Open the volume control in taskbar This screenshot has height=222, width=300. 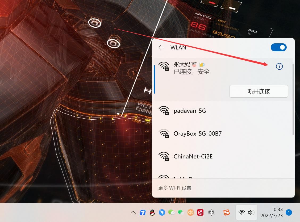pos(250,212)
